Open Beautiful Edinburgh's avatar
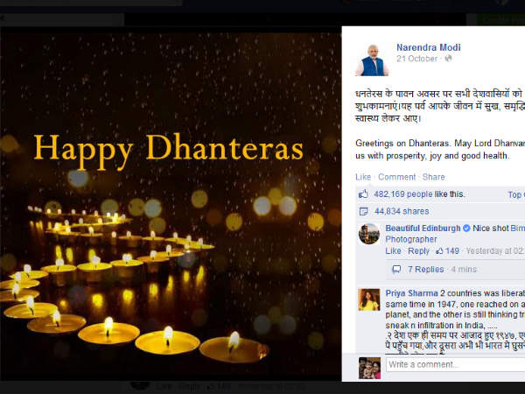The height and width of the screenshot is (394, 525). (x=369, y=234)
